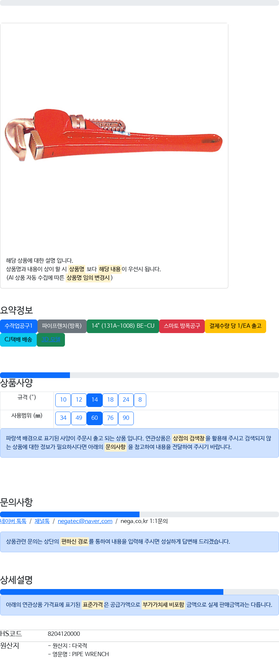Select size 10 inch option
This screenshot has height=659, width=279.
pos(63,400)
